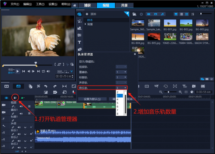Toggle repeat playback in preview controls
Image resolution: width=215 pixels, height=154 pixels.
pyautogui.click(x=43, y=71)
